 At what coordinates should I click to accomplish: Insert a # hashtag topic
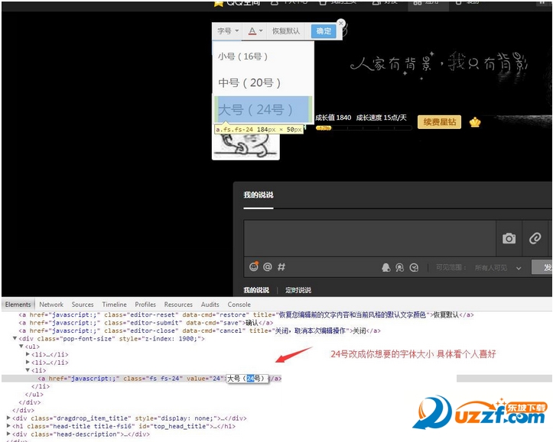(281, 266)
